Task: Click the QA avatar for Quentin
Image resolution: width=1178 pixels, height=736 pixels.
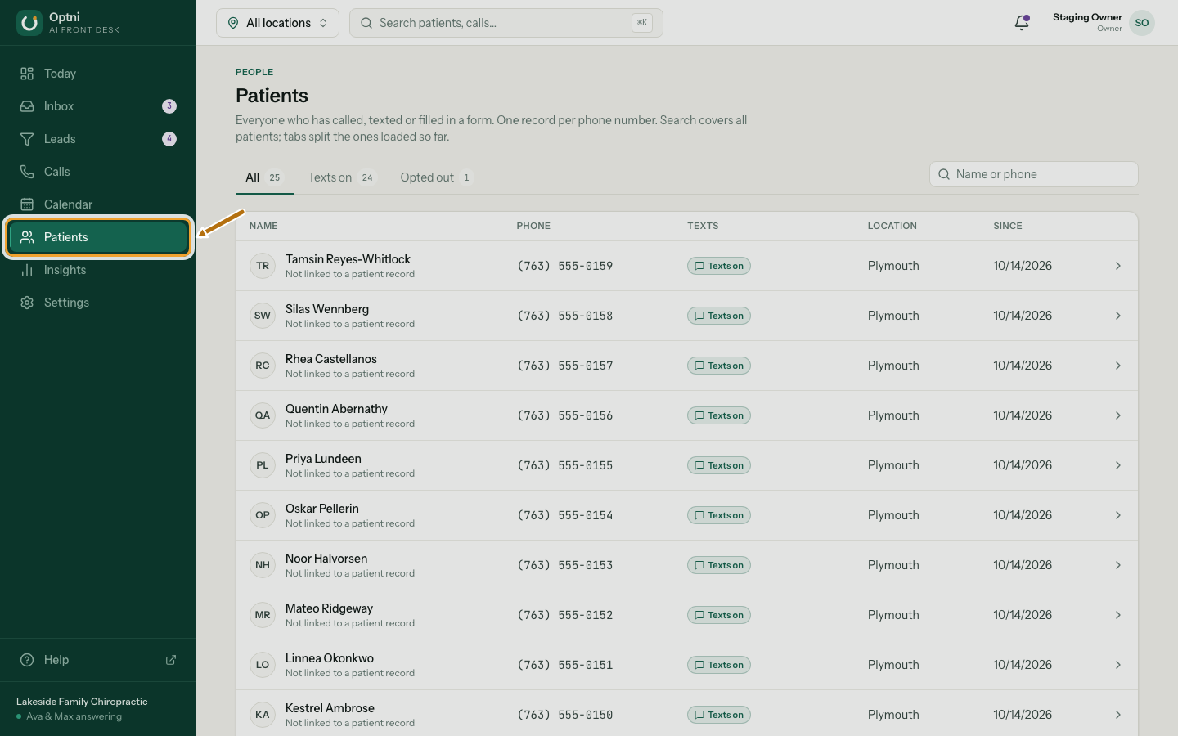Action: pos(263,415)
